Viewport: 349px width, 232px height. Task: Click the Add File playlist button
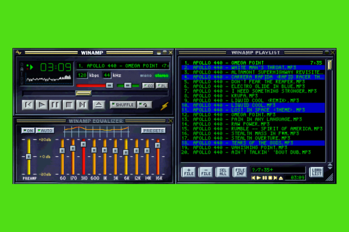pyautogui.click(x=188, y=172)
